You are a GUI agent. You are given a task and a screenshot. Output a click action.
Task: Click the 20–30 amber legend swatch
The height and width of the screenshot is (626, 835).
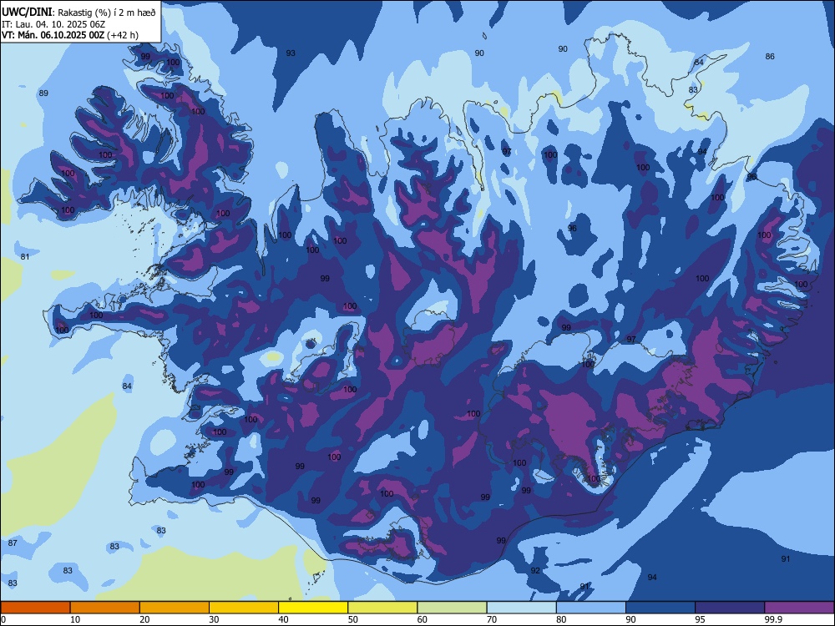tap(175, 608)
